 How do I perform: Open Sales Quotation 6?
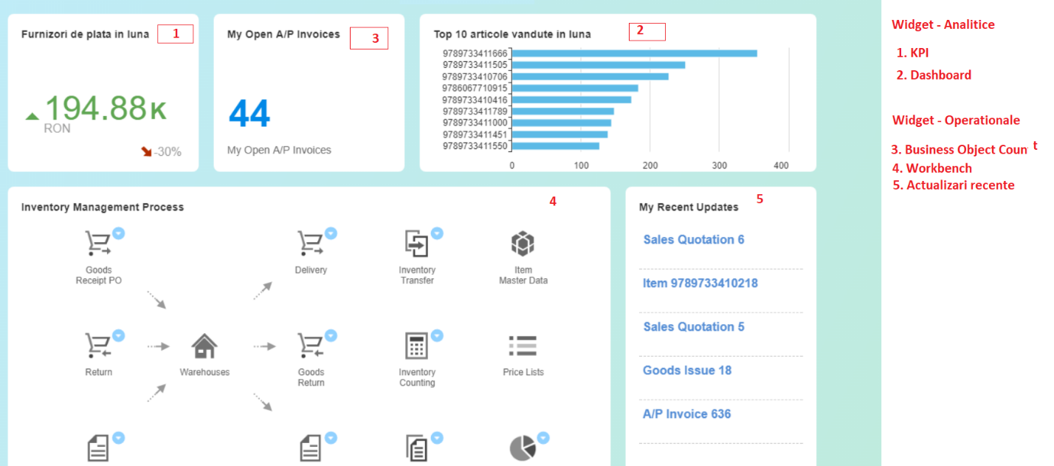coord(692,239)
